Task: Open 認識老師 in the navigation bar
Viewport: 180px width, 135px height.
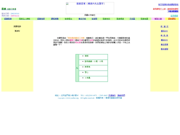Action: click(x=41, y=19)
